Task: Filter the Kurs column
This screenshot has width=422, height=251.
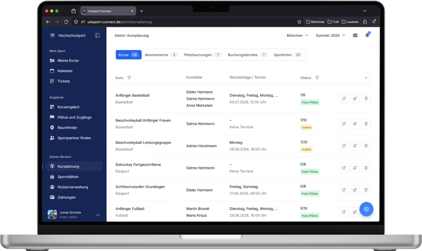Action: (129, 78)
